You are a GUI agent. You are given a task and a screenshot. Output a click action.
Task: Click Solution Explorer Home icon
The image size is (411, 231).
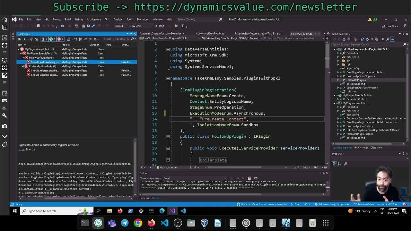344,39
